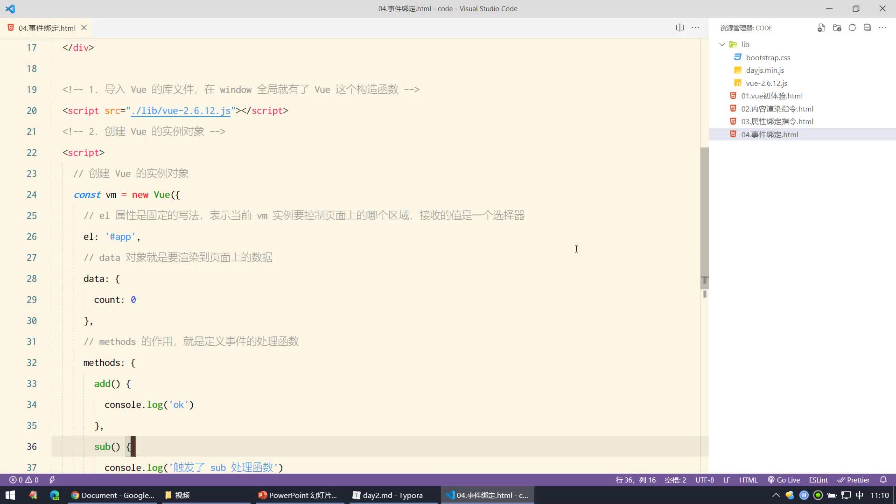This screenshot has width=896, height=504.
Task: Click ESLint status bar item
Action: click(x=818, y=480)
